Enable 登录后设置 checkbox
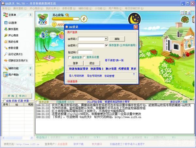Viewport: 196px width, 148px height. tap(84, 57)
